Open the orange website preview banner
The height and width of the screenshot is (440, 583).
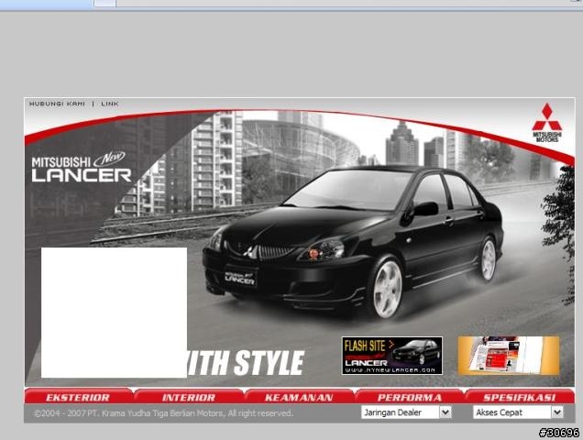508,356
